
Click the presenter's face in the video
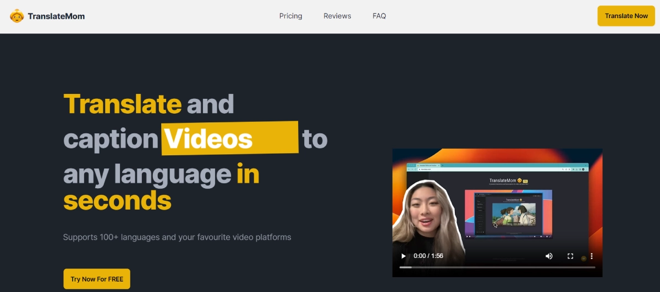click(x=426, y=210)
